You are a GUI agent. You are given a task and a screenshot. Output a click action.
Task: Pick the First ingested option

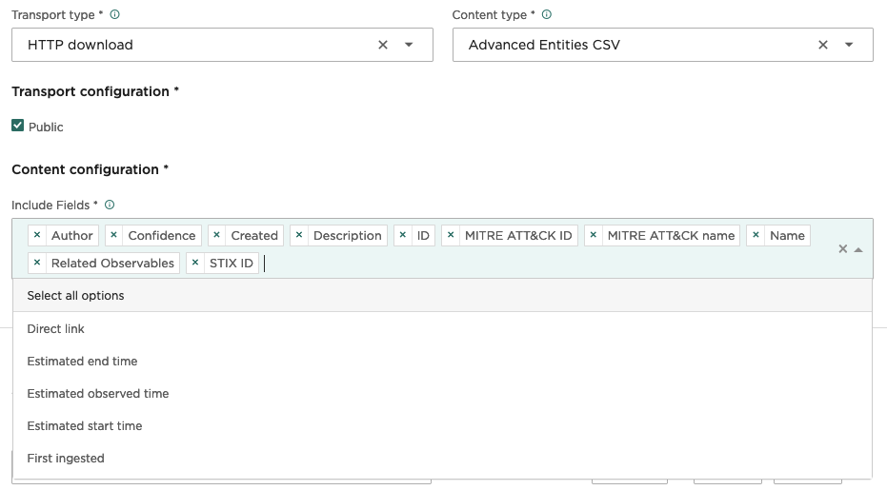(66, 458)
